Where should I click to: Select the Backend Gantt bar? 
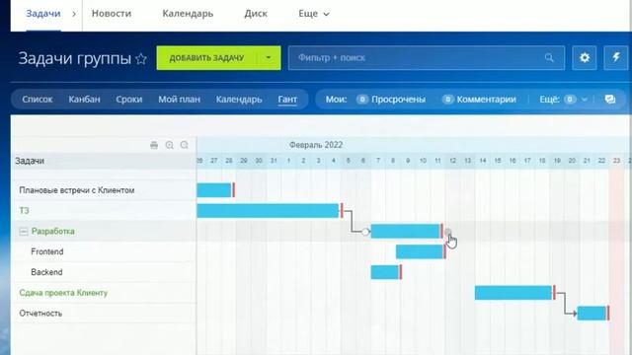pos(385,272)
